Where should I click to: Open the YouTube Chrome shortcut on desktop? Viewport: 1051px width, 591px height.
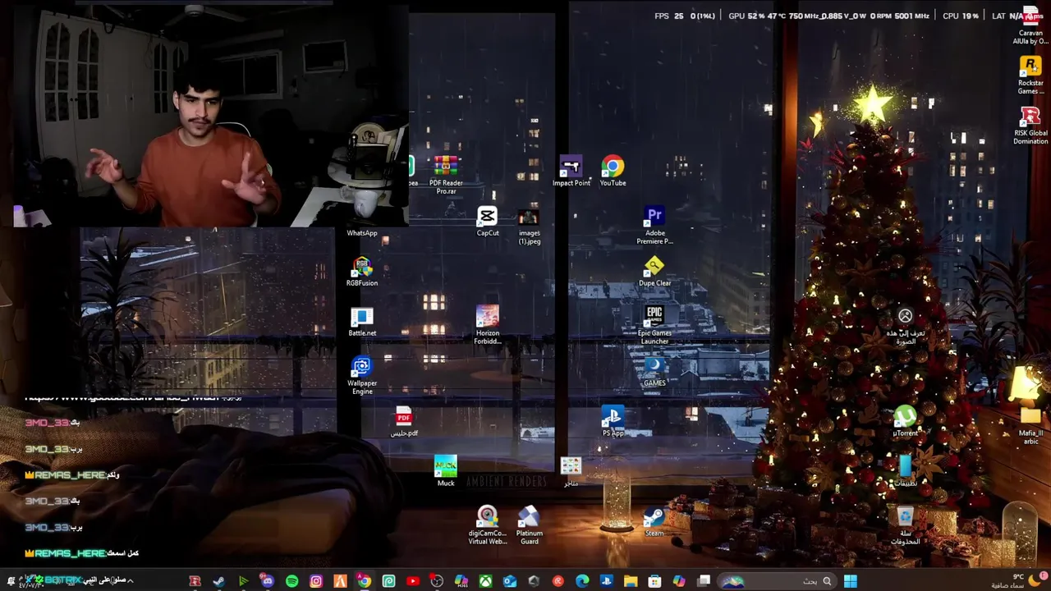[613, 172]
